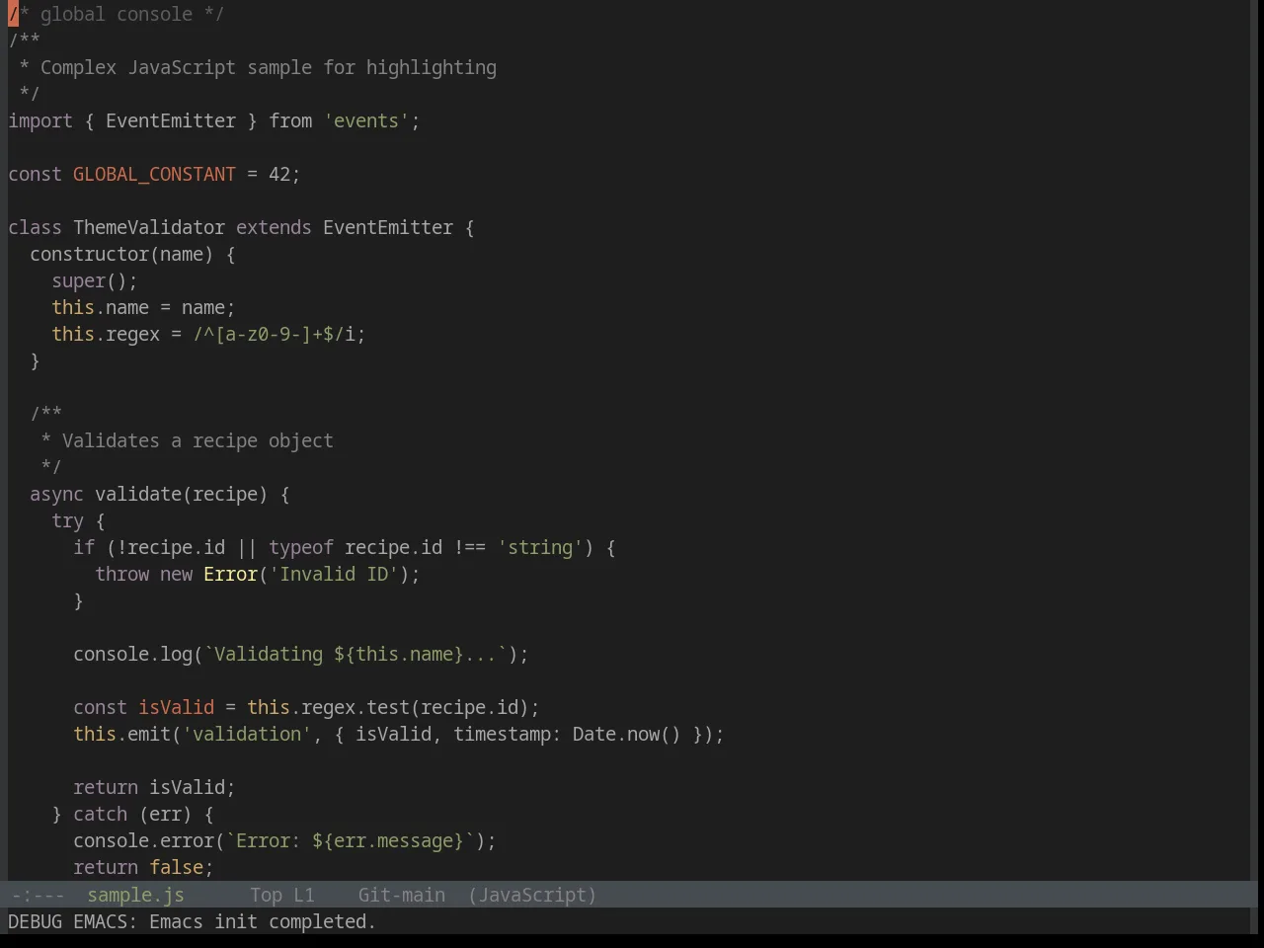
Task: Click the regex literal /^[a-z0-9-]+$/i
Action: click(x=274, y=334)
